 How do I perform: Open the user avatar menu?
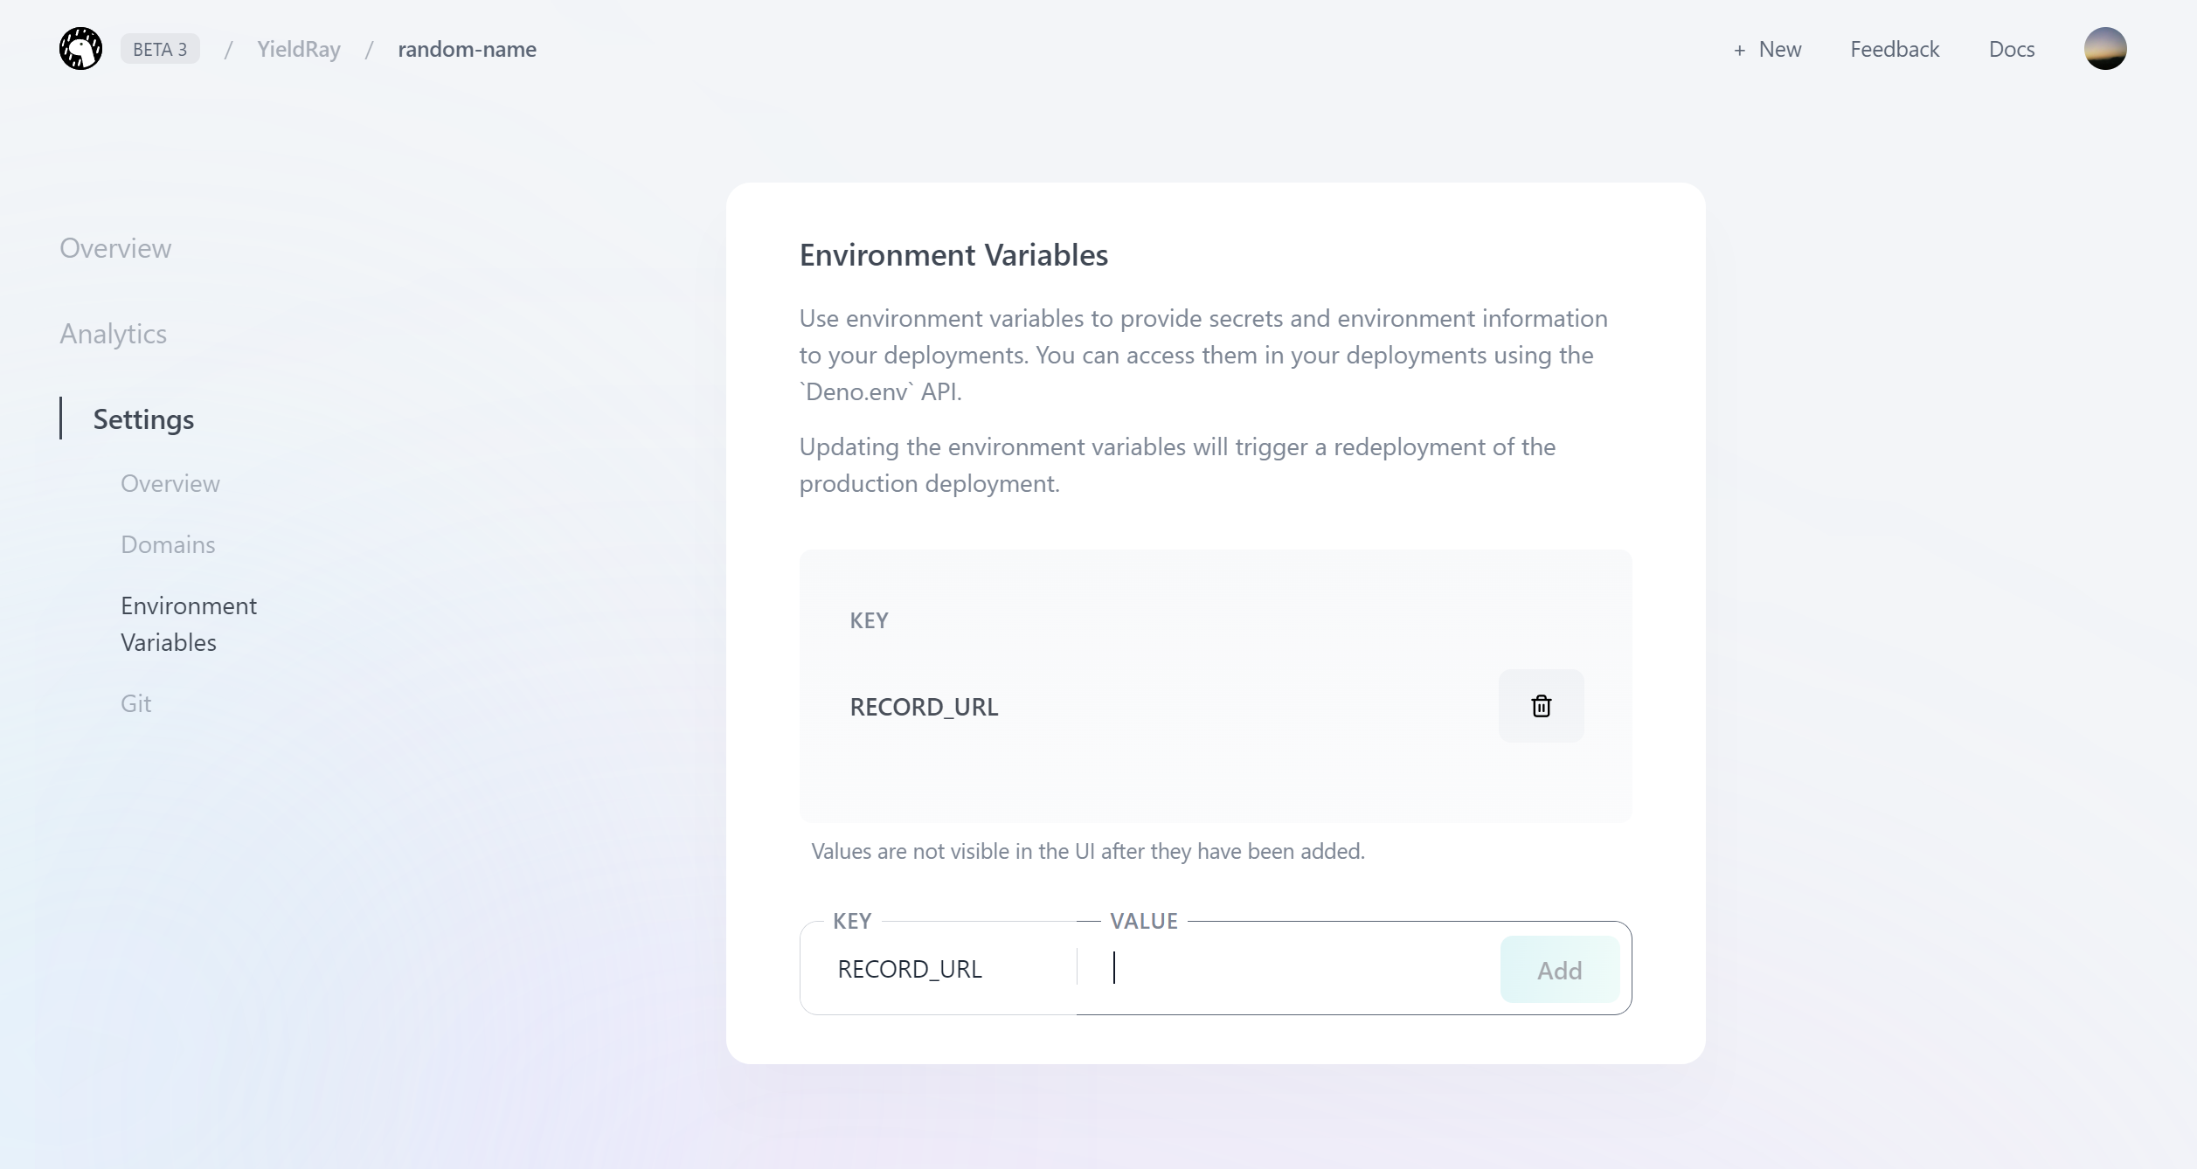pos(2104,49)
